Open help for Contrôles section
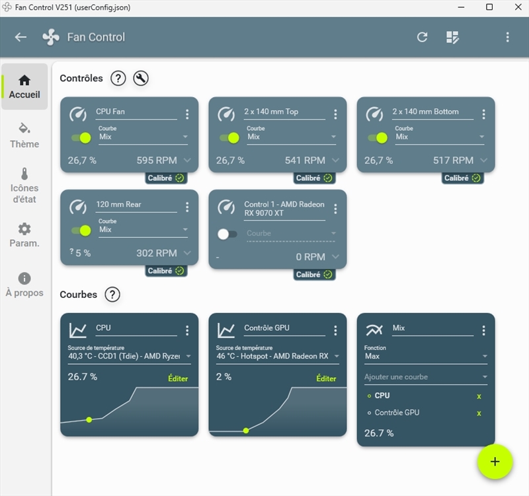Viewport: 529px width, 496px height. click(118, 78)
